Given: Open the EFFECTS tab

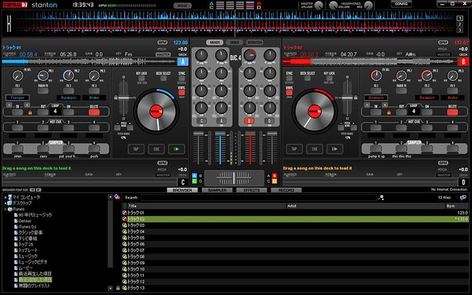Looking at the screenshot, I should (252, 190).
